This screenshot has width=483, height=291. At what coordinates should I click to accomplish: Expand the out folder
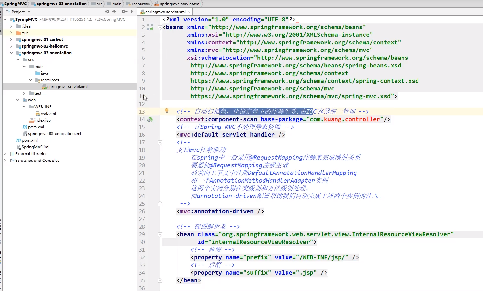[11, 33]
